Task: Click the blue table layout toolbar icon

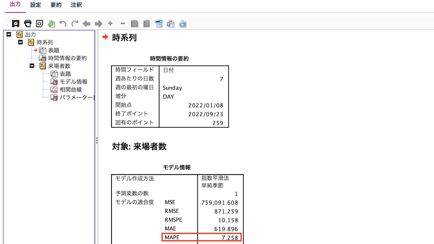Action: point(158,23)
